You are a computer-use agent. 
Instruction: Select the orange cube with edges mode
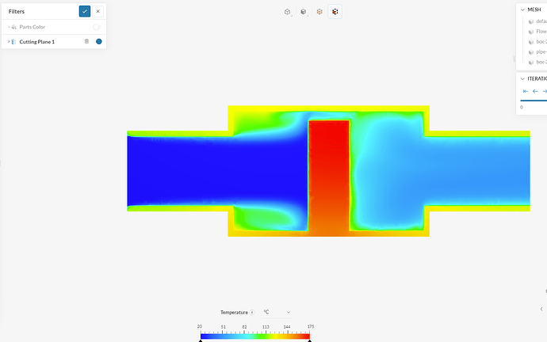pos(319,12)
